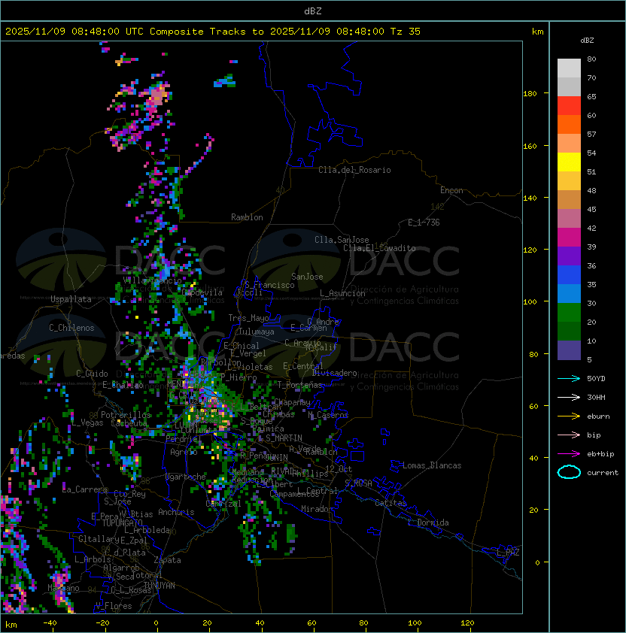Click the pink bip track arrow
626x633 pixels.
(569, 435)
